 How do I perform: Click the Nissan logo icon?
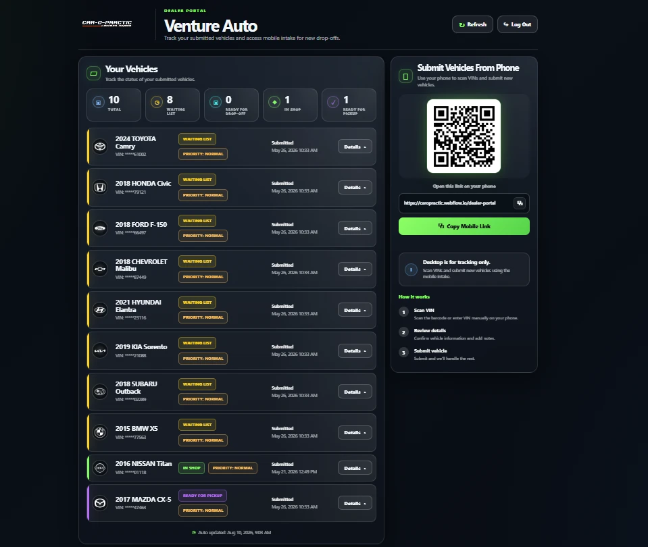[100, 468]
